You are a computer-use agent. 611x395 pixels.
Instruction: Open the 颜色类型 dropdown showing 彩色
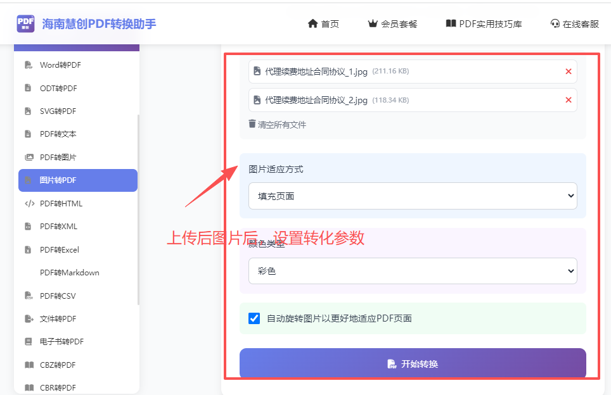(x=413, y=271)
